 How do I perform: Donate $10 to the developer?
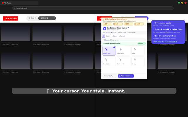118,24
